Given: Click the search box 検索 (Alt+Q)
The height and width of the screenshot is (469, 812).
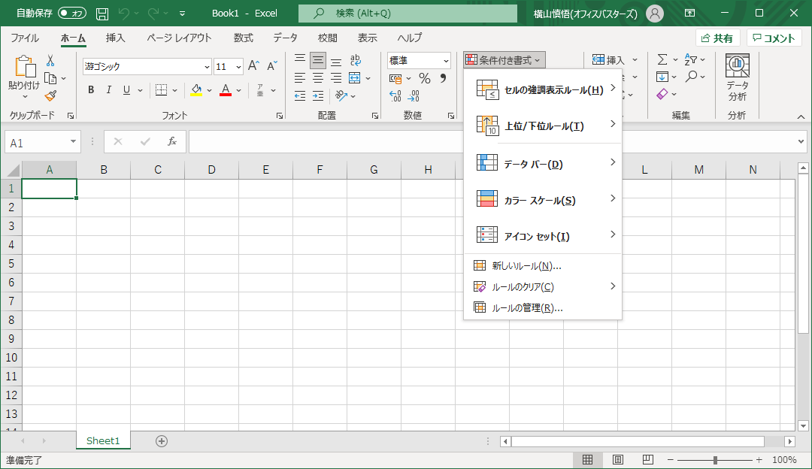Looking at the screenshot, I should click(408, 13).
